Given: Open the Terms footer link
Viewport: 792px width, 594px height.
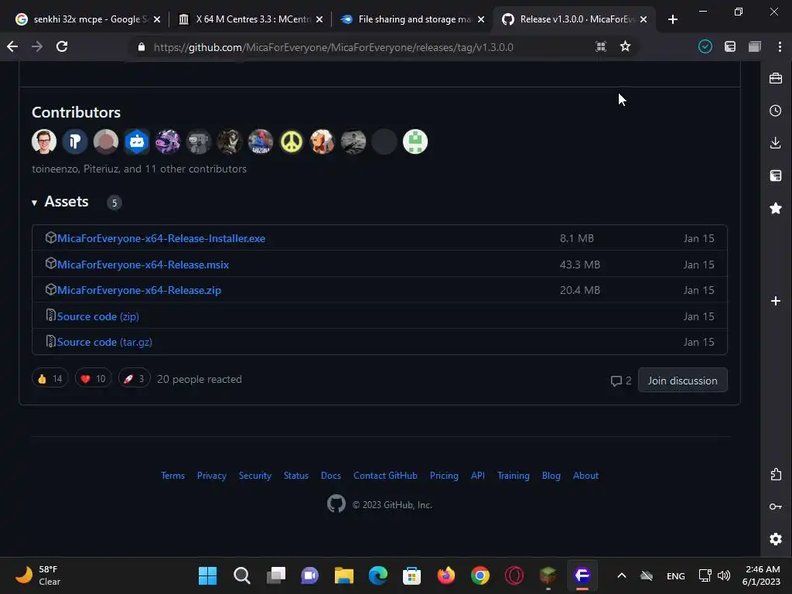Looking at the screenshot, I should [x=172, y=476].
